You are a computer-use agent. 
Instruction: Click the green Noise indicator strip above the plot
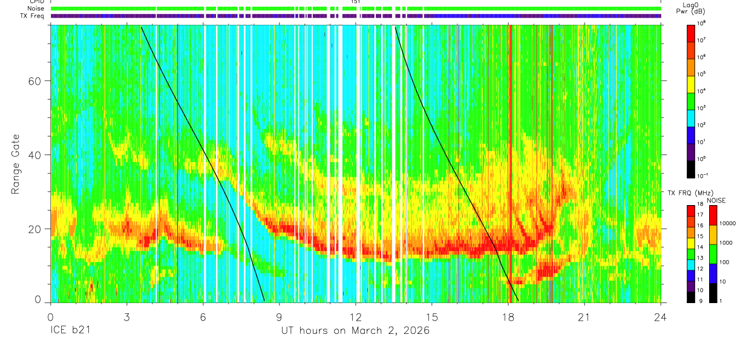[356, 8]
